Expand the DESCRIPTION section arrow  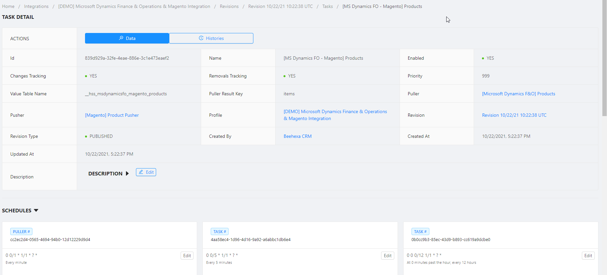click(x=127, y=173)
